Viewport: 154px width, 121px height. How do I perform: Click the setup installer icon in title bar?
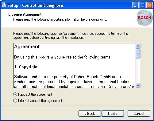[x=4, y=5]
